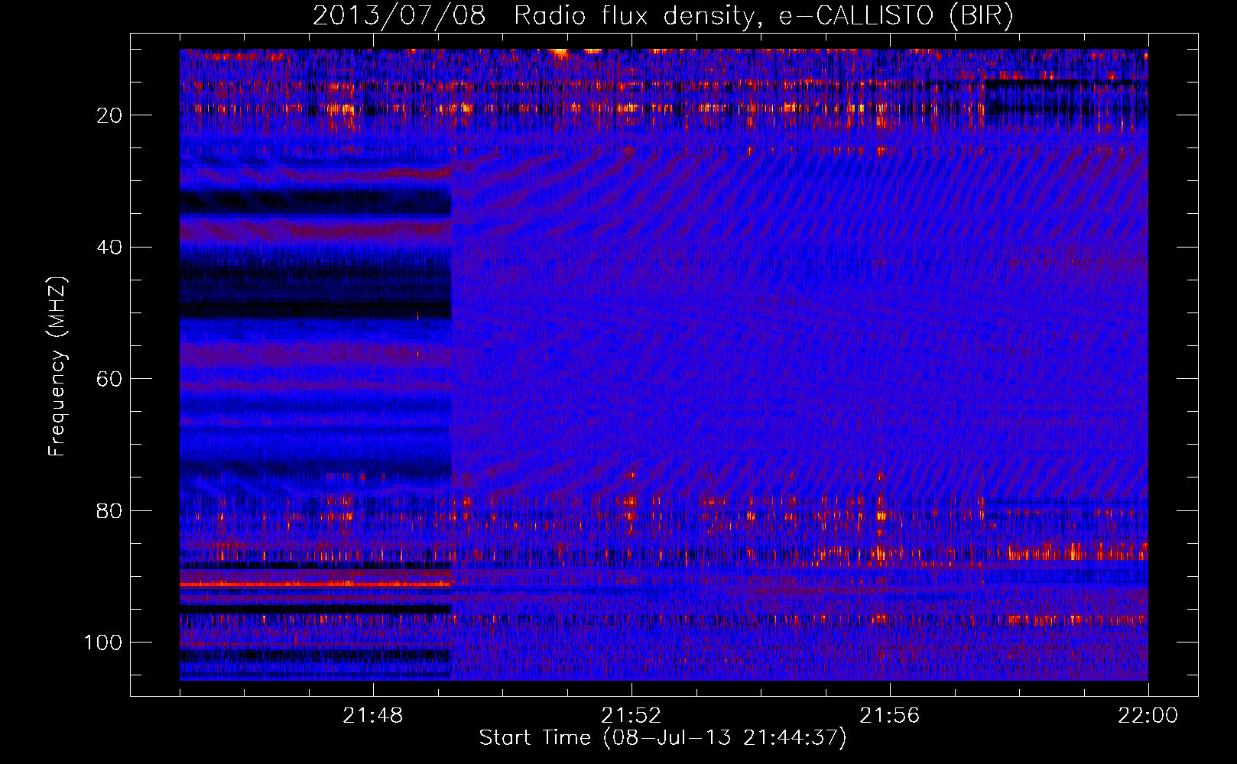This screenshot has width=1237, height=764.
Task: Click the 20 MHz frequency tick label
Action: click(x=110, y=115)
